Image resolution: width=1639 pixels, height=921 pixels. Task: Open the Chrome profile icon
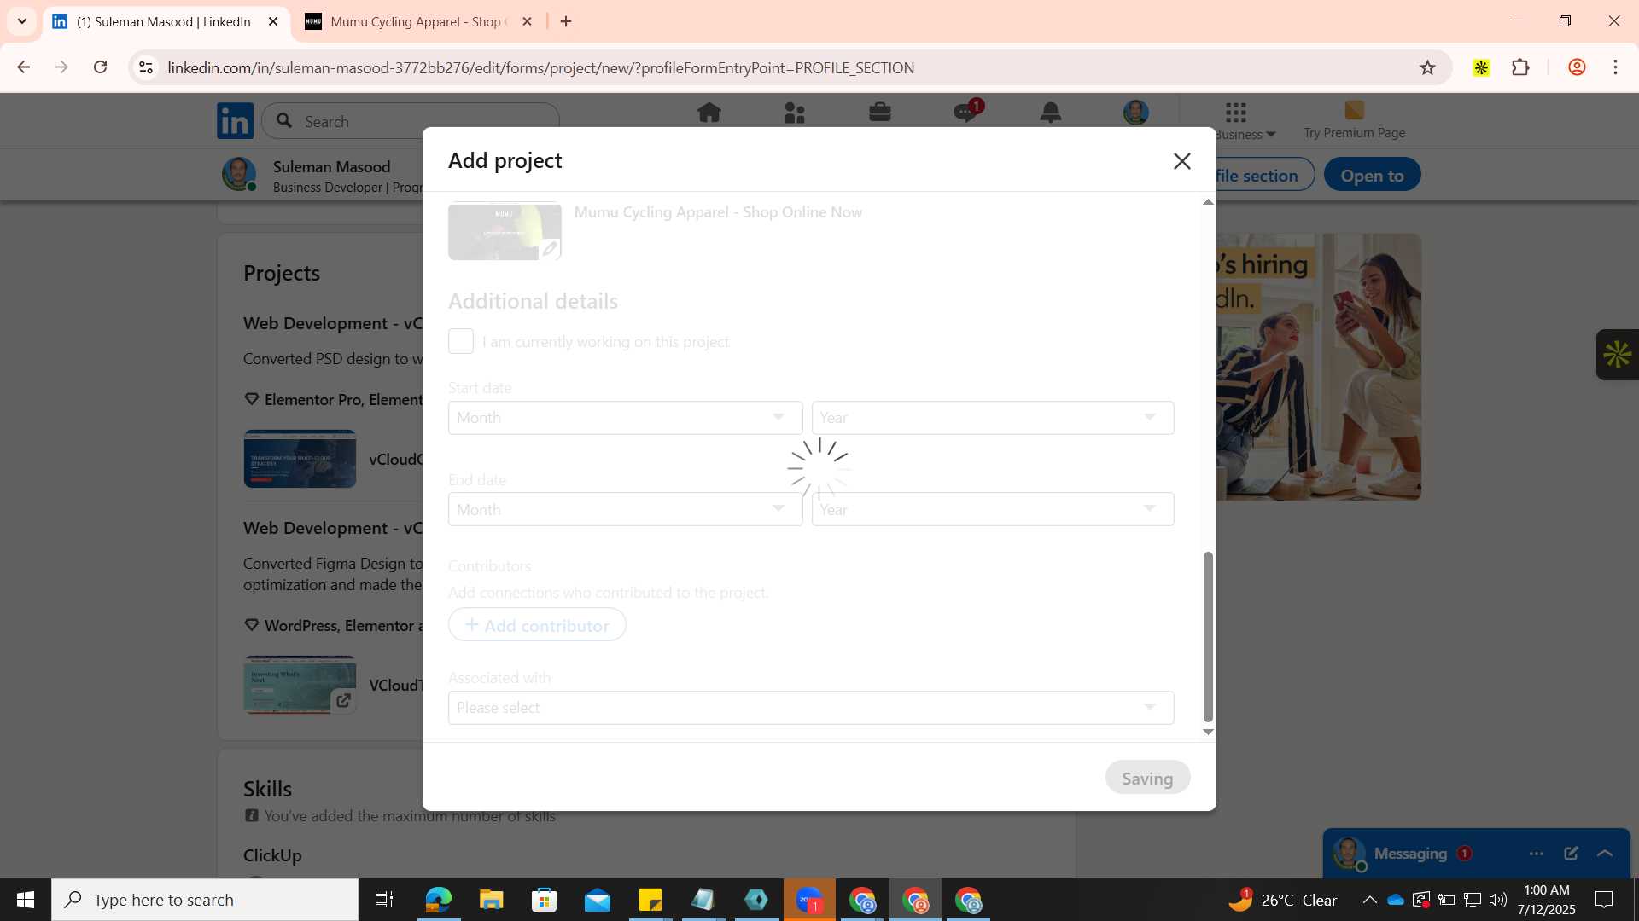(1577, 67)
